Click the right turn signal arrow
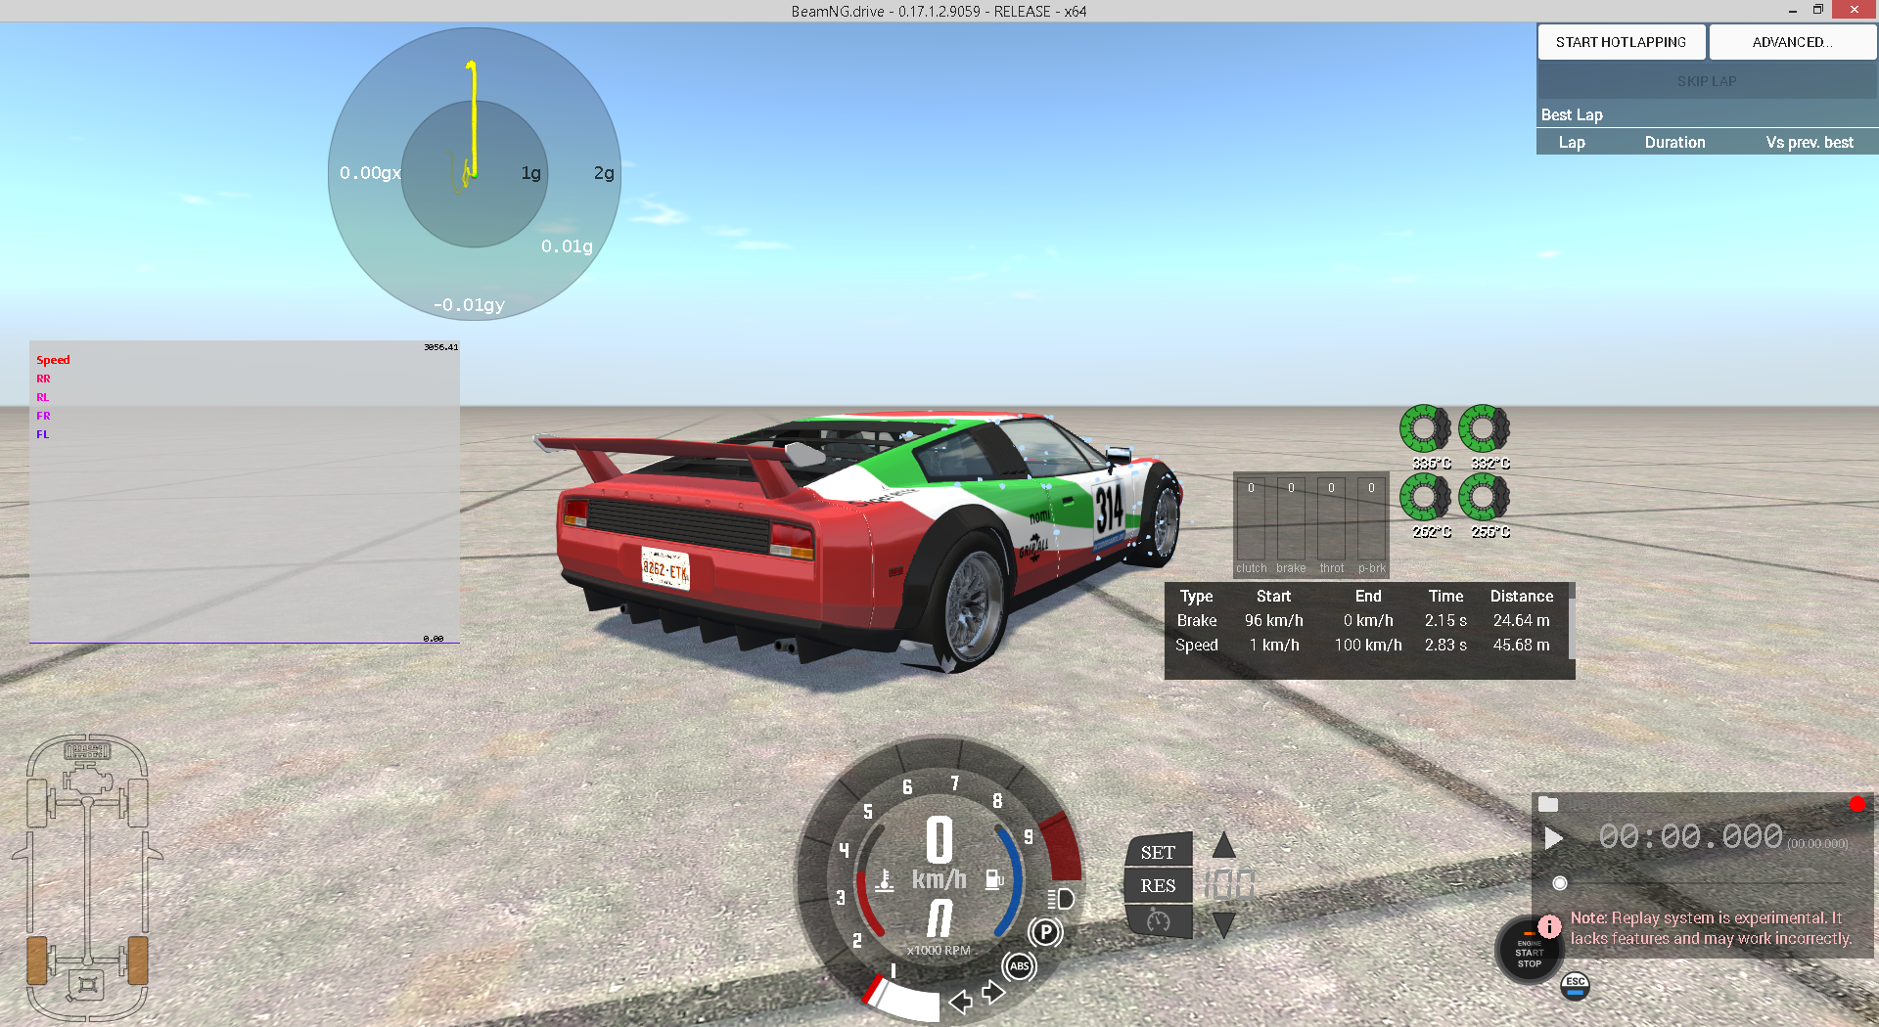1879x1027 pixels. coord(993,993)
